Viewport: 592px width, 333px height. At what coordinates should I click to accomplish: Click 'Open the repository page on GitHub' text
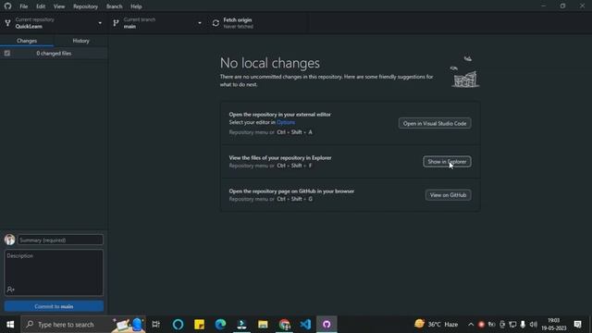click(x=291, y=191)
